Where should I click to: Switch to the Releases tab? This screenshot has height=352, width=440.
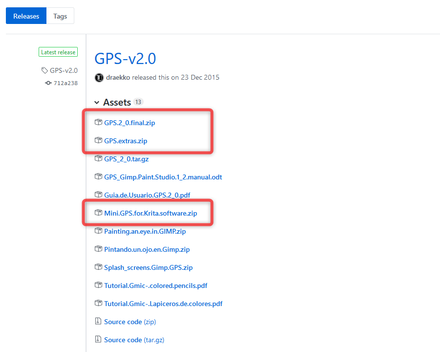tap(26, 16)
